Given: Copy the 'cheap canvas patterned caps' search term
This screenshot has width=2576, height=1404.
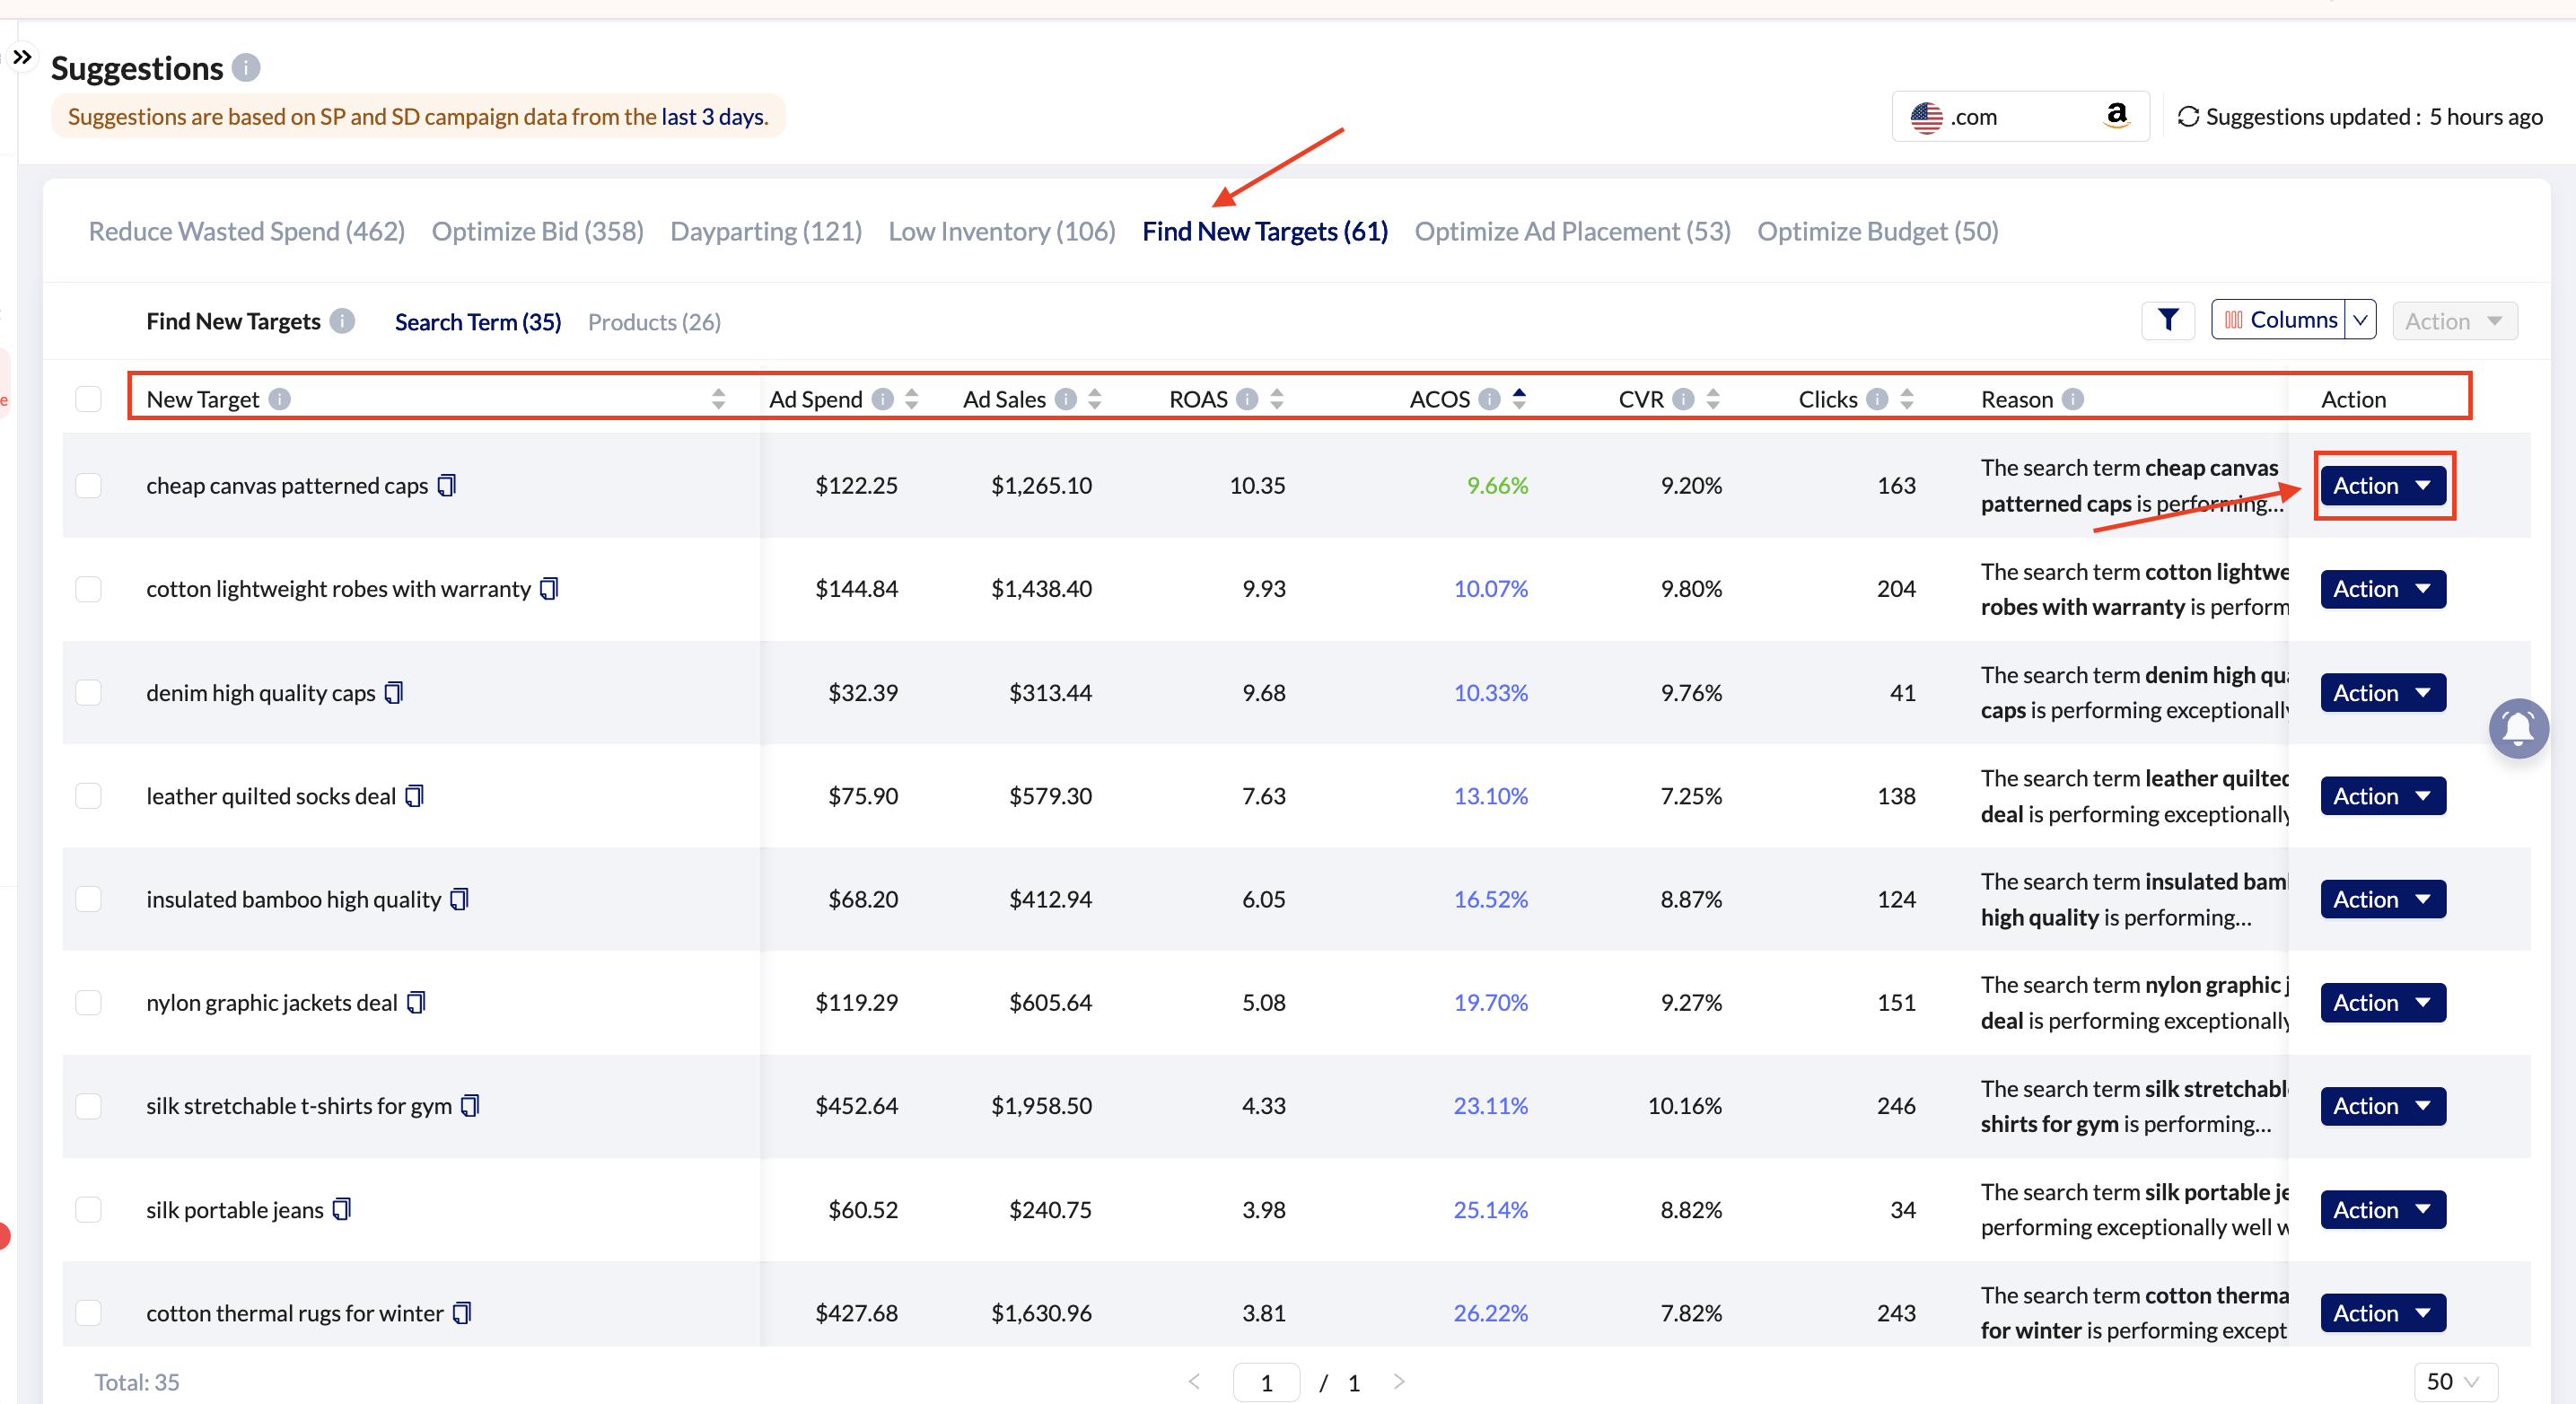Looking at the screenshot, I should tap(447, 485).
